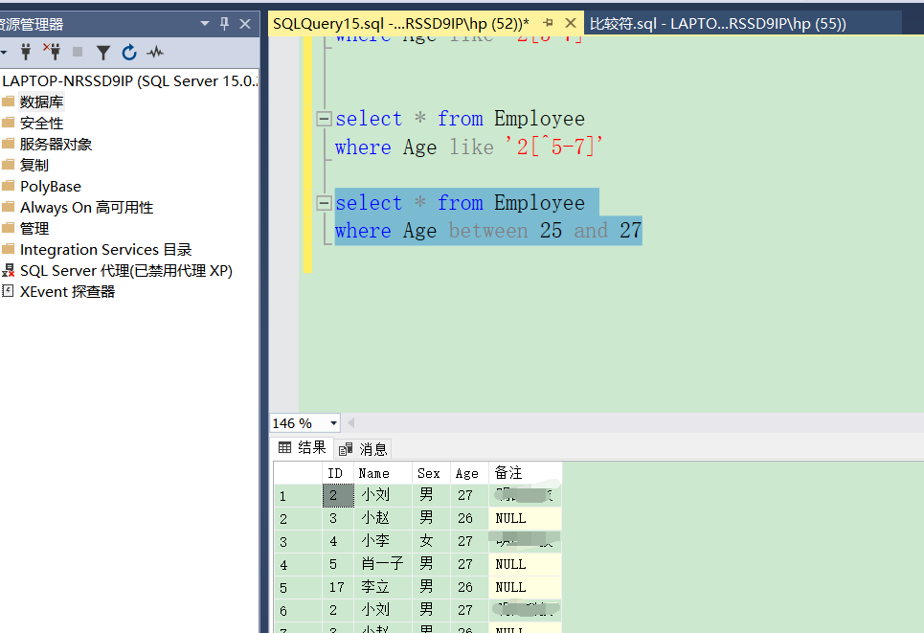The height and width of the screenshot is (633, 924).
Task: Switch to 结果 results tab
Action: tap(302, 448)
